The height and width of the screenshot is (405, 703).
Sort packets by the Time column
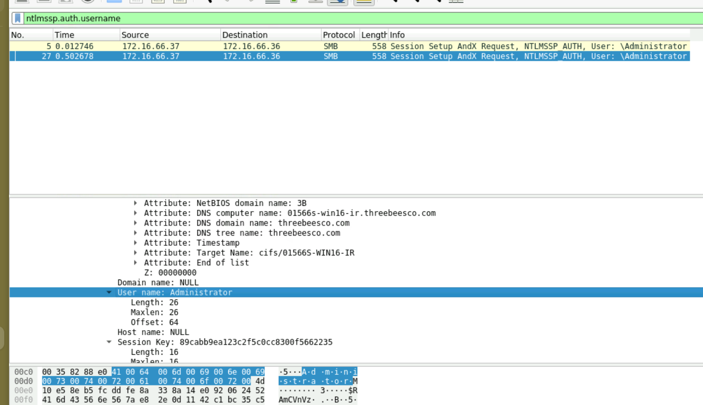[x=85, y=35]
